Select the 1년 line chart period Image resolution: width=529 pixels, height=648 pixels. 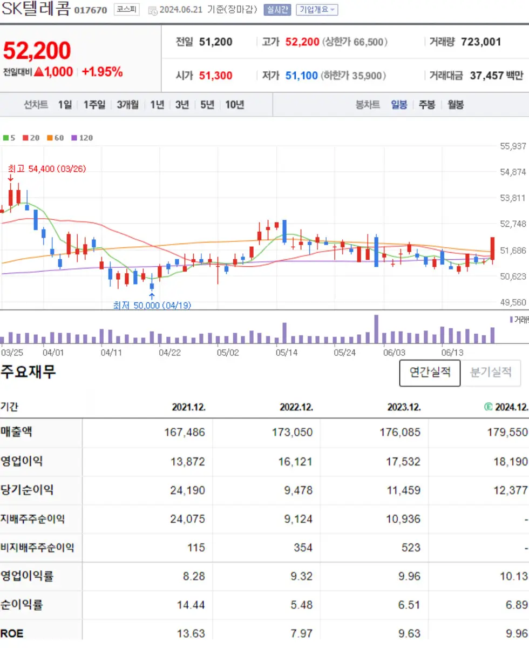click(157, 105)
